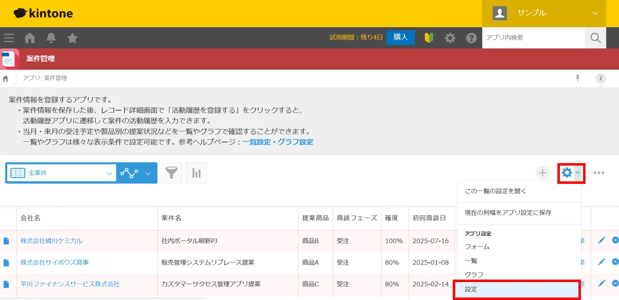The image size is (619, 300).
Task: Select 設定 in the app settings menu
Action: tap(516, 289)
